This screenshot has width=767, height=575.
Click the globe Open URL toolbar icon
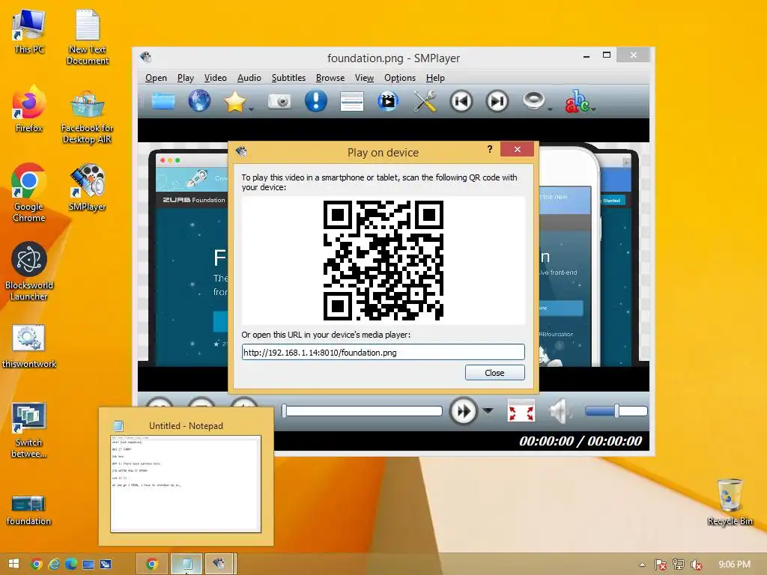pos(199,101)
